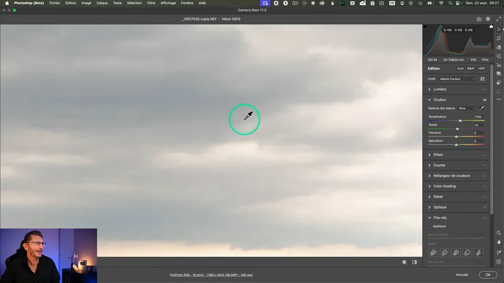Select the Crop tool in right toolbar
This screenshot has width=504, height=283.
coord(499,38)
